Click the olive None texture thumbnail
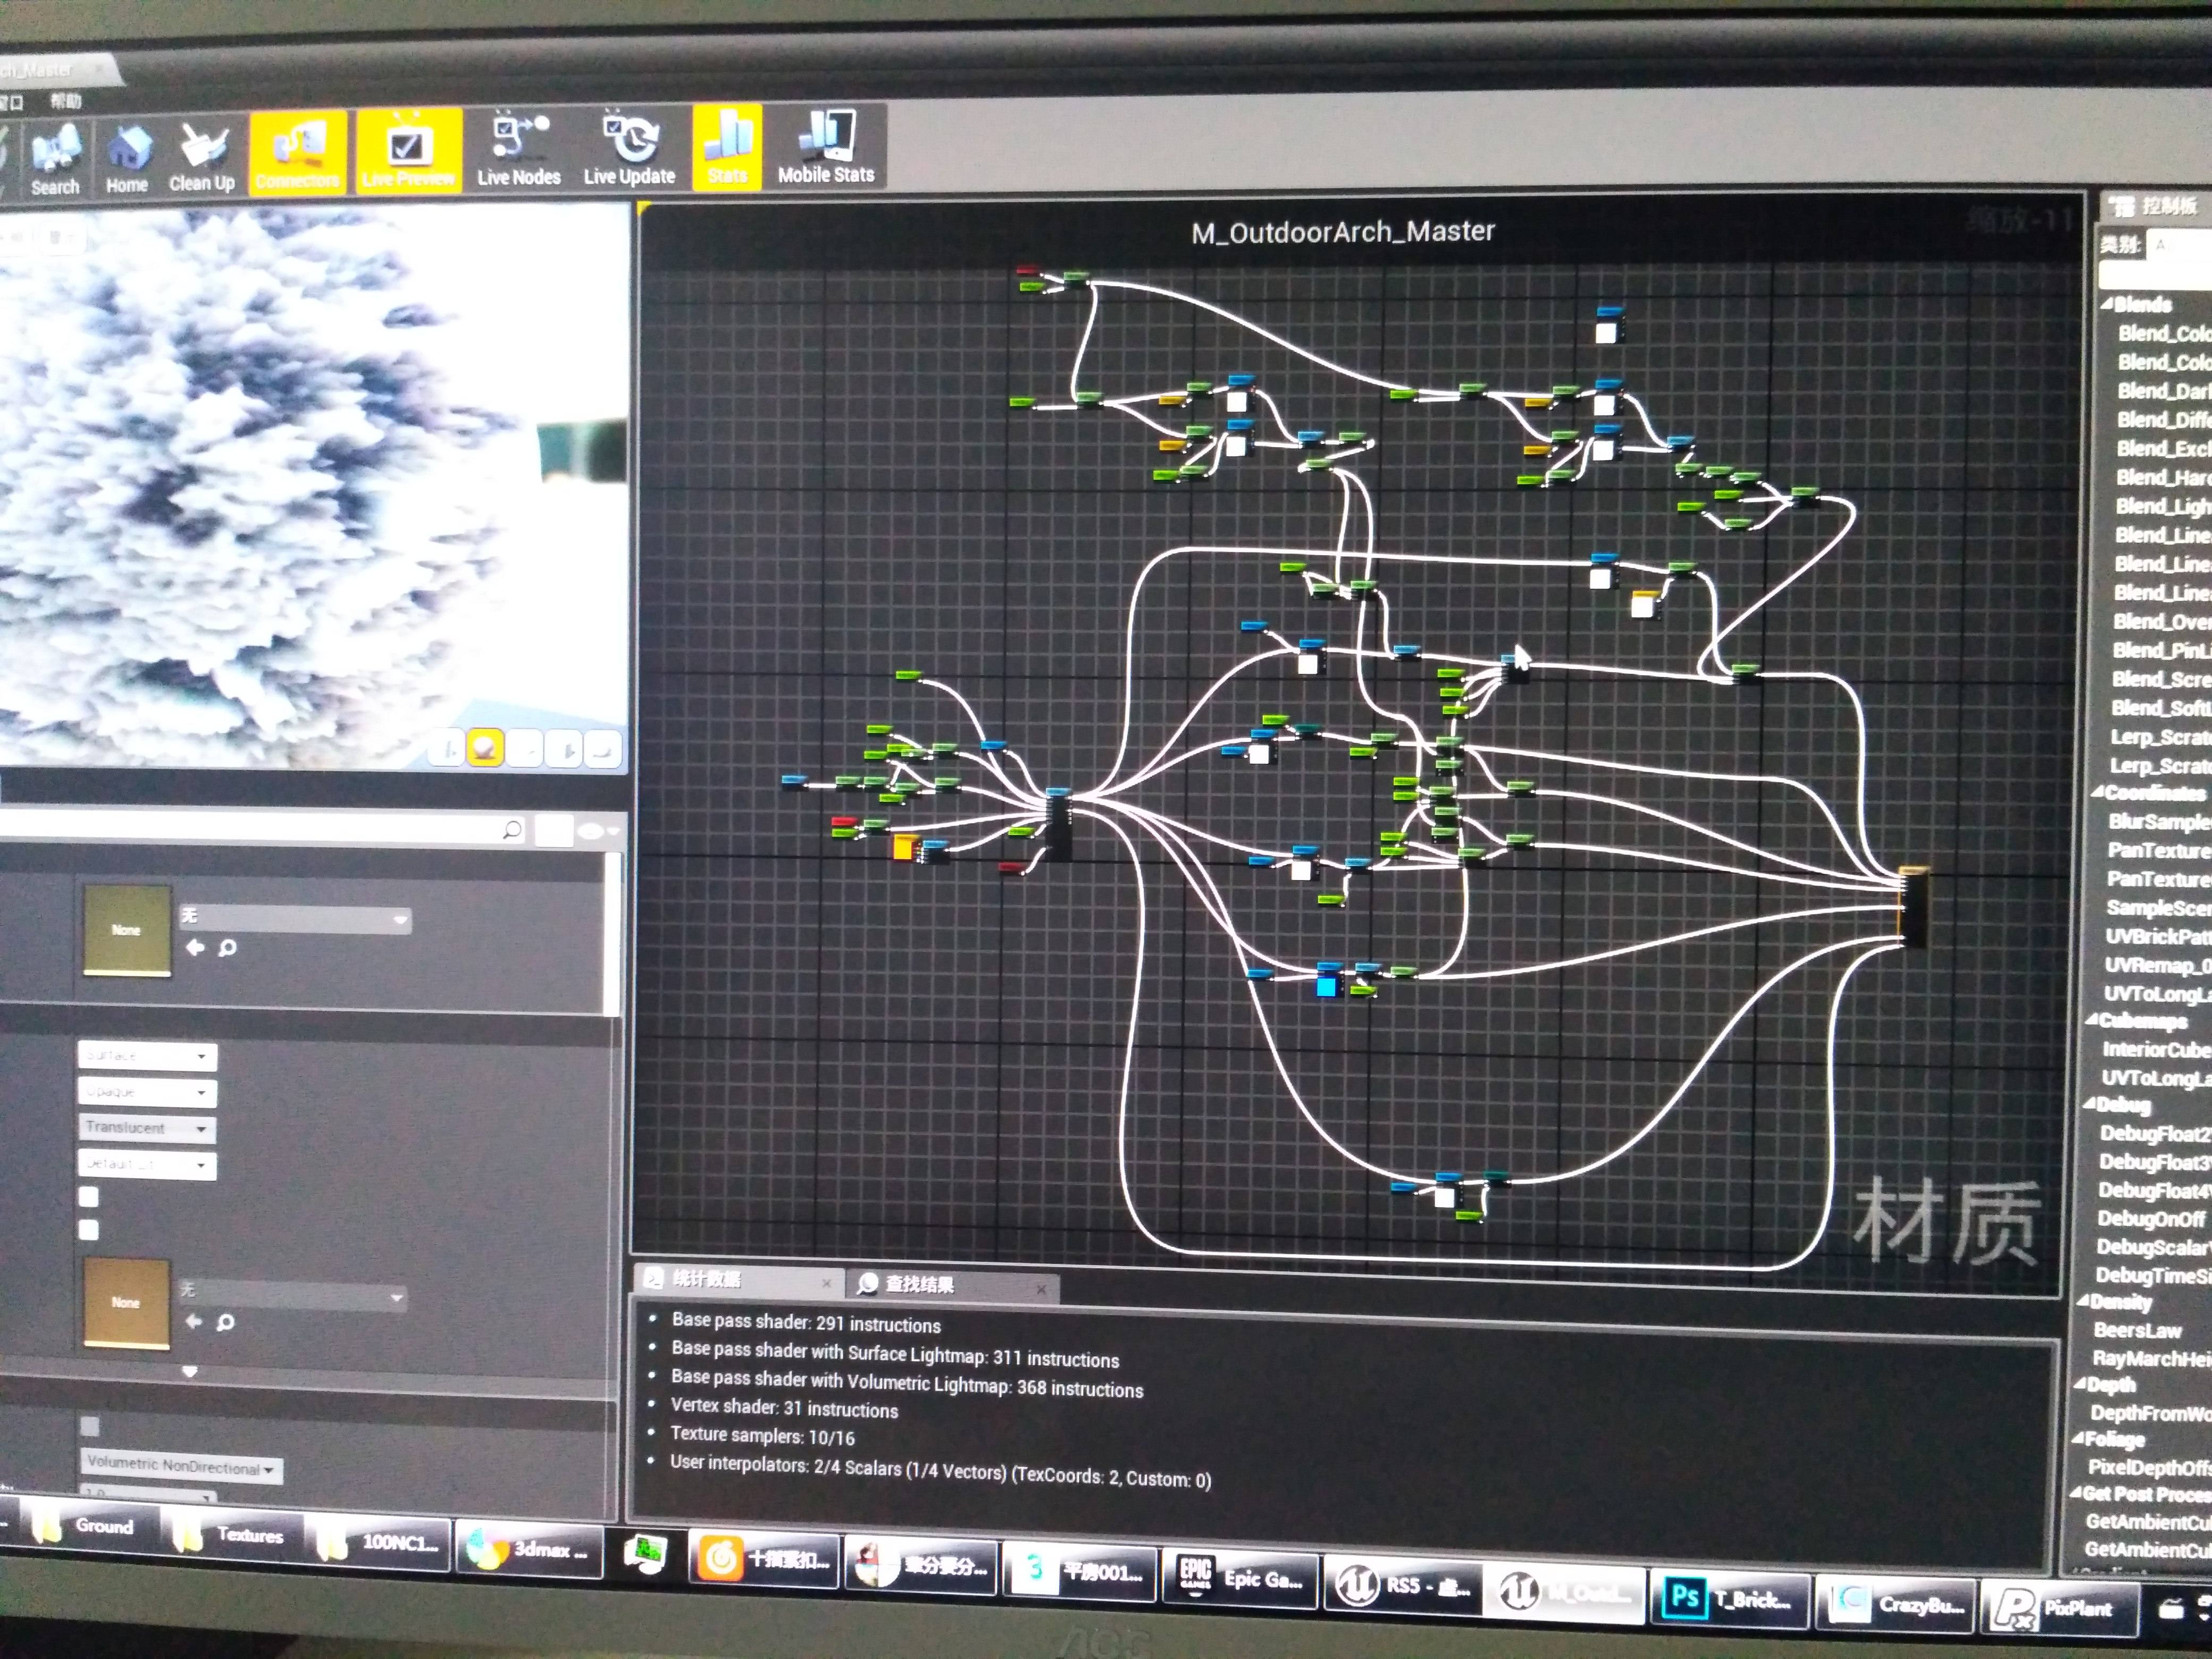The width and height of the screenshot is (2212, 1659). (126, 930)
